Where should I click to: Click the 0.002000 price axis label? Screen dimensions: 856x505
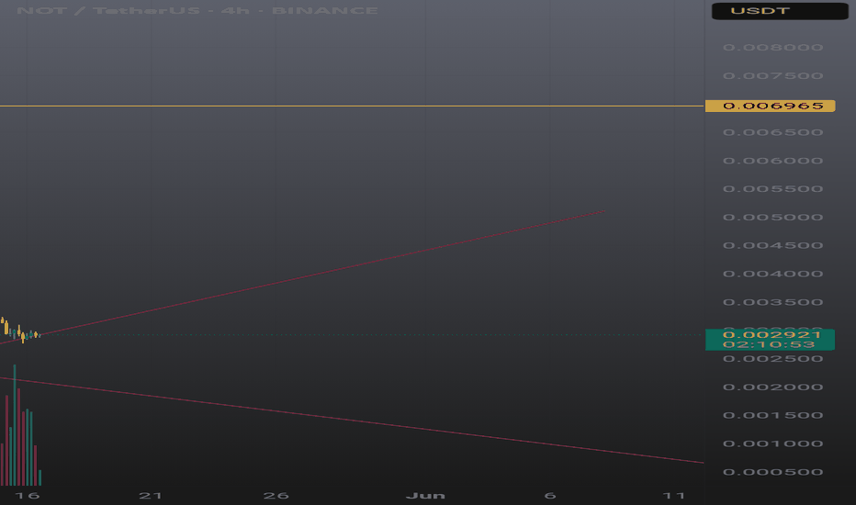[773, 387]
